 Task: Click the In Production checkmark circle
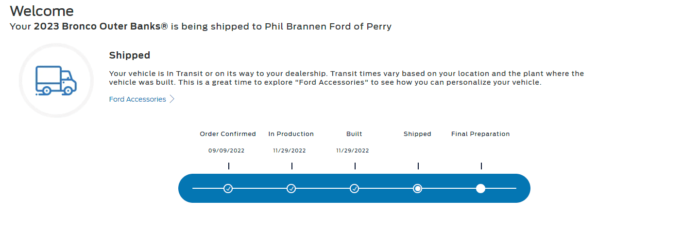click(x=291, y=188)
